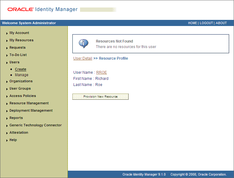The width and height of the screenshot is (234, 178).
Task: Expand the Help arrow
Action: (x=7, y=140)
